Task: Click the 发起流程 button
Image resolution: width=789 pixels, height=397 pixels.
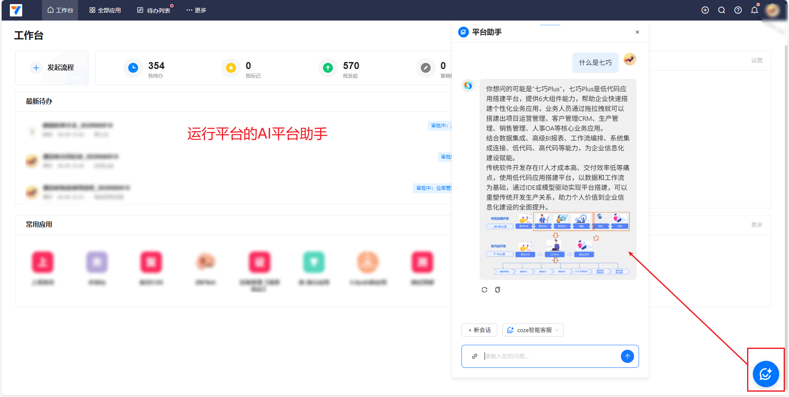Action: (52, 68)
